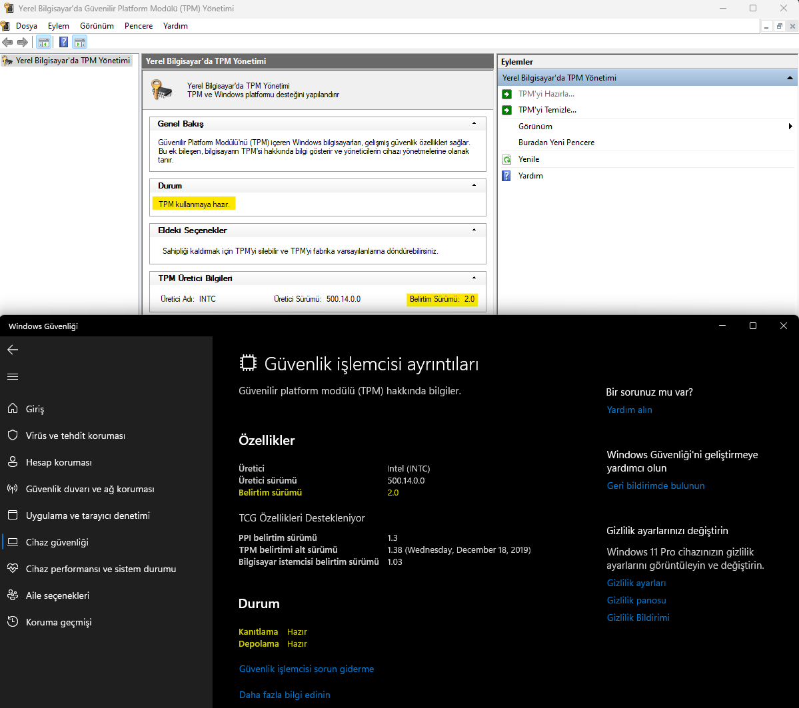Click 'TCG Özellikleri Destekleniyor' heading
This screenshot has width=799, height=708.
[302, 518]
